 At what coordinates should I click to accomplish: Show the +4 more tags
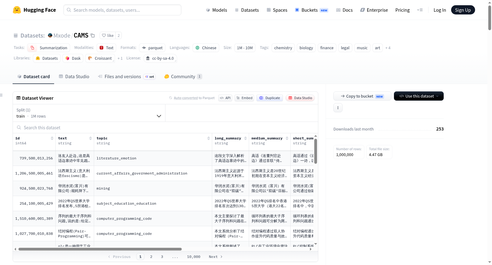click(388, 48)
